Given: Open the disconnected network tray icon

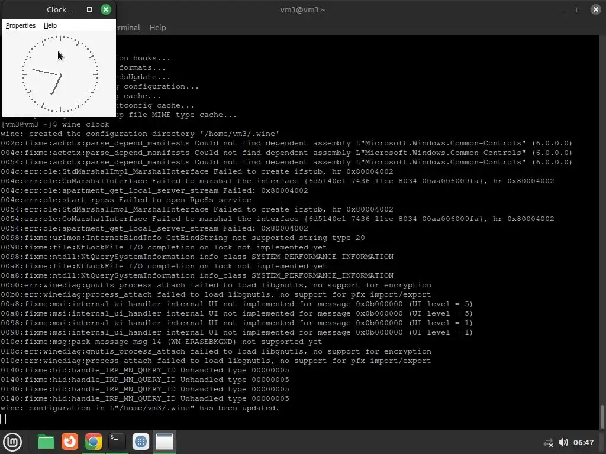Looking at the screenshot, I should [548, 442].
